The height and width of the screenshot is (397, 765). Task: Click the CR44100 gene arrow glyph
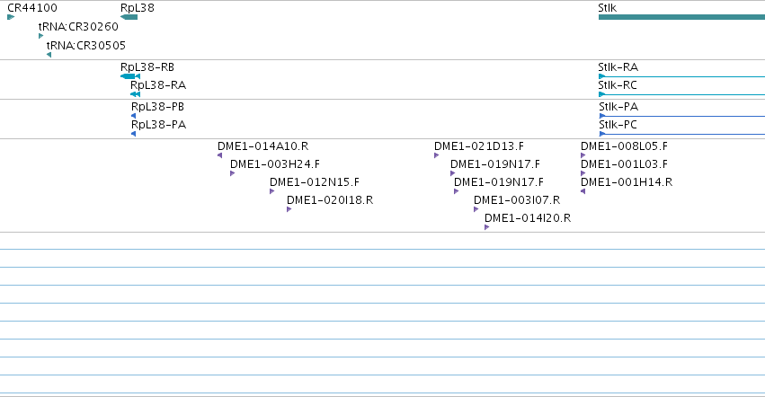click(x=11, y=17)
